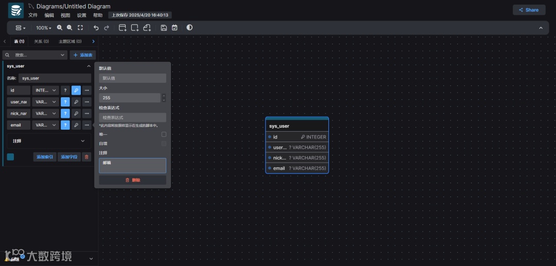Screen dimensions: 556x266
Task: Click the save diskette icon
Action: click(164, 28)
